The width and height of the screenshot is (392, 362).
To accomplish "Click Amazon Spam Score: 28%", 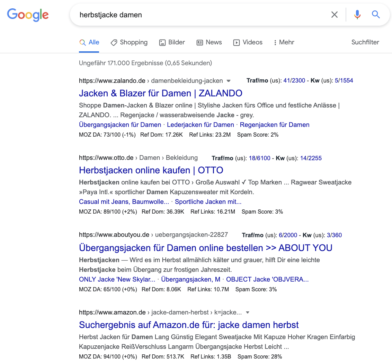I will [260, 357].
